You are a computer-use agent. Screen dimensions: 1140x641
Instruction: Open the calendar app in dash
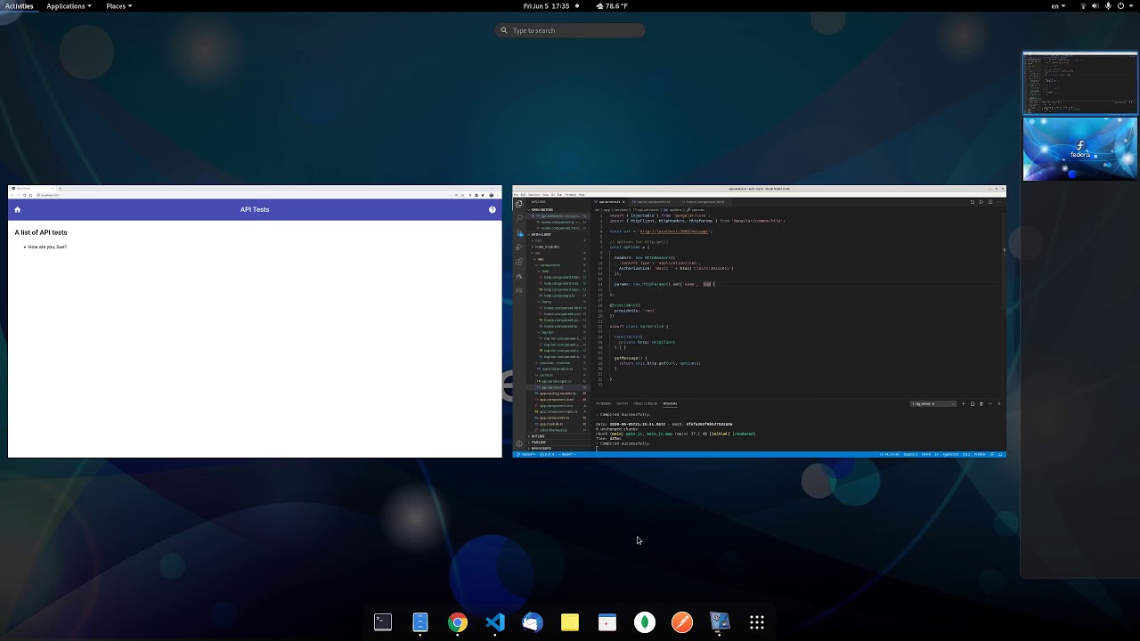pos(607,622)
